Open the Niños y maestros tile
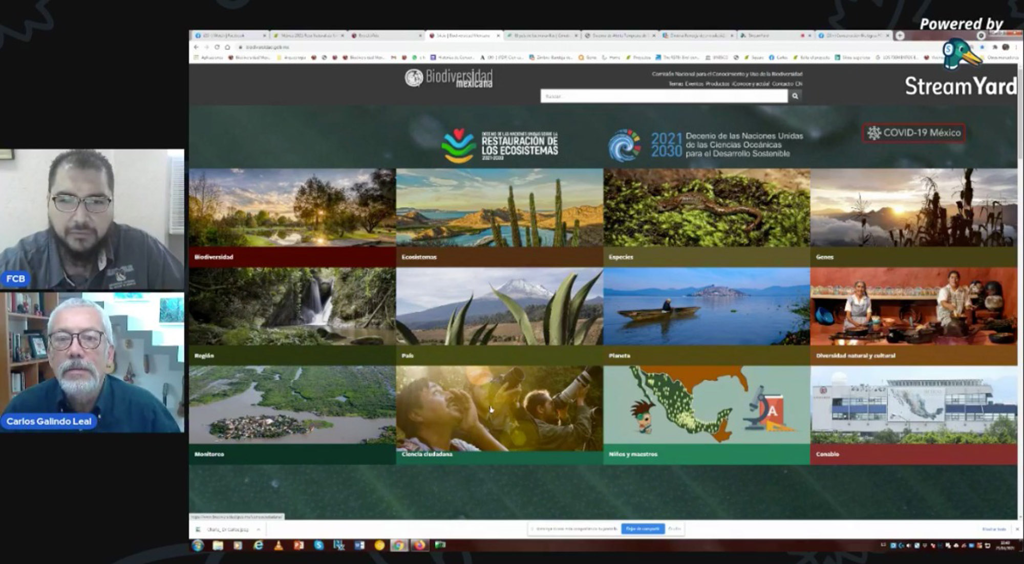Image resolution: width=1024 pixels, height=564 pixels. click(707, 415)
